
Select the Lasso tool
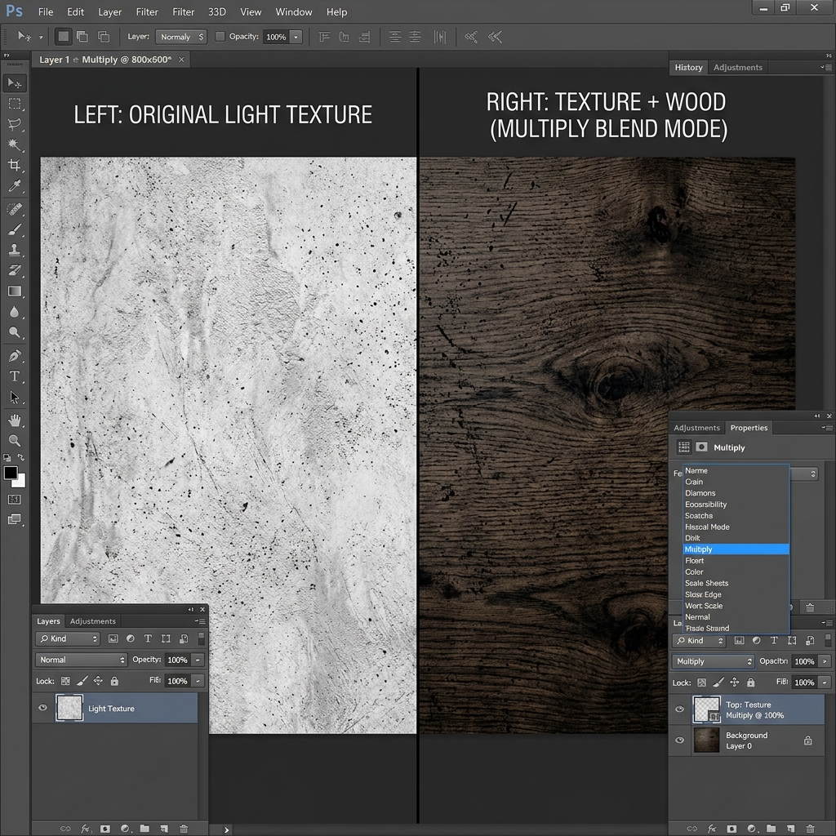tap(15, 124)
